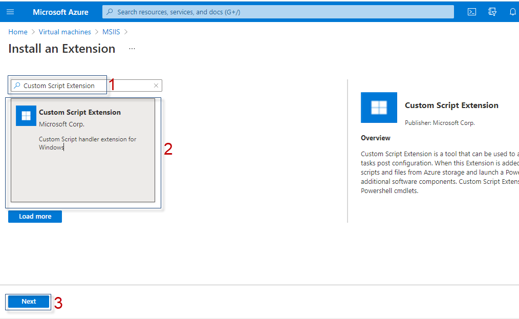Click the search magnifier in the top search bar
This screenshot has width=519, height=319.
[110, 12]
